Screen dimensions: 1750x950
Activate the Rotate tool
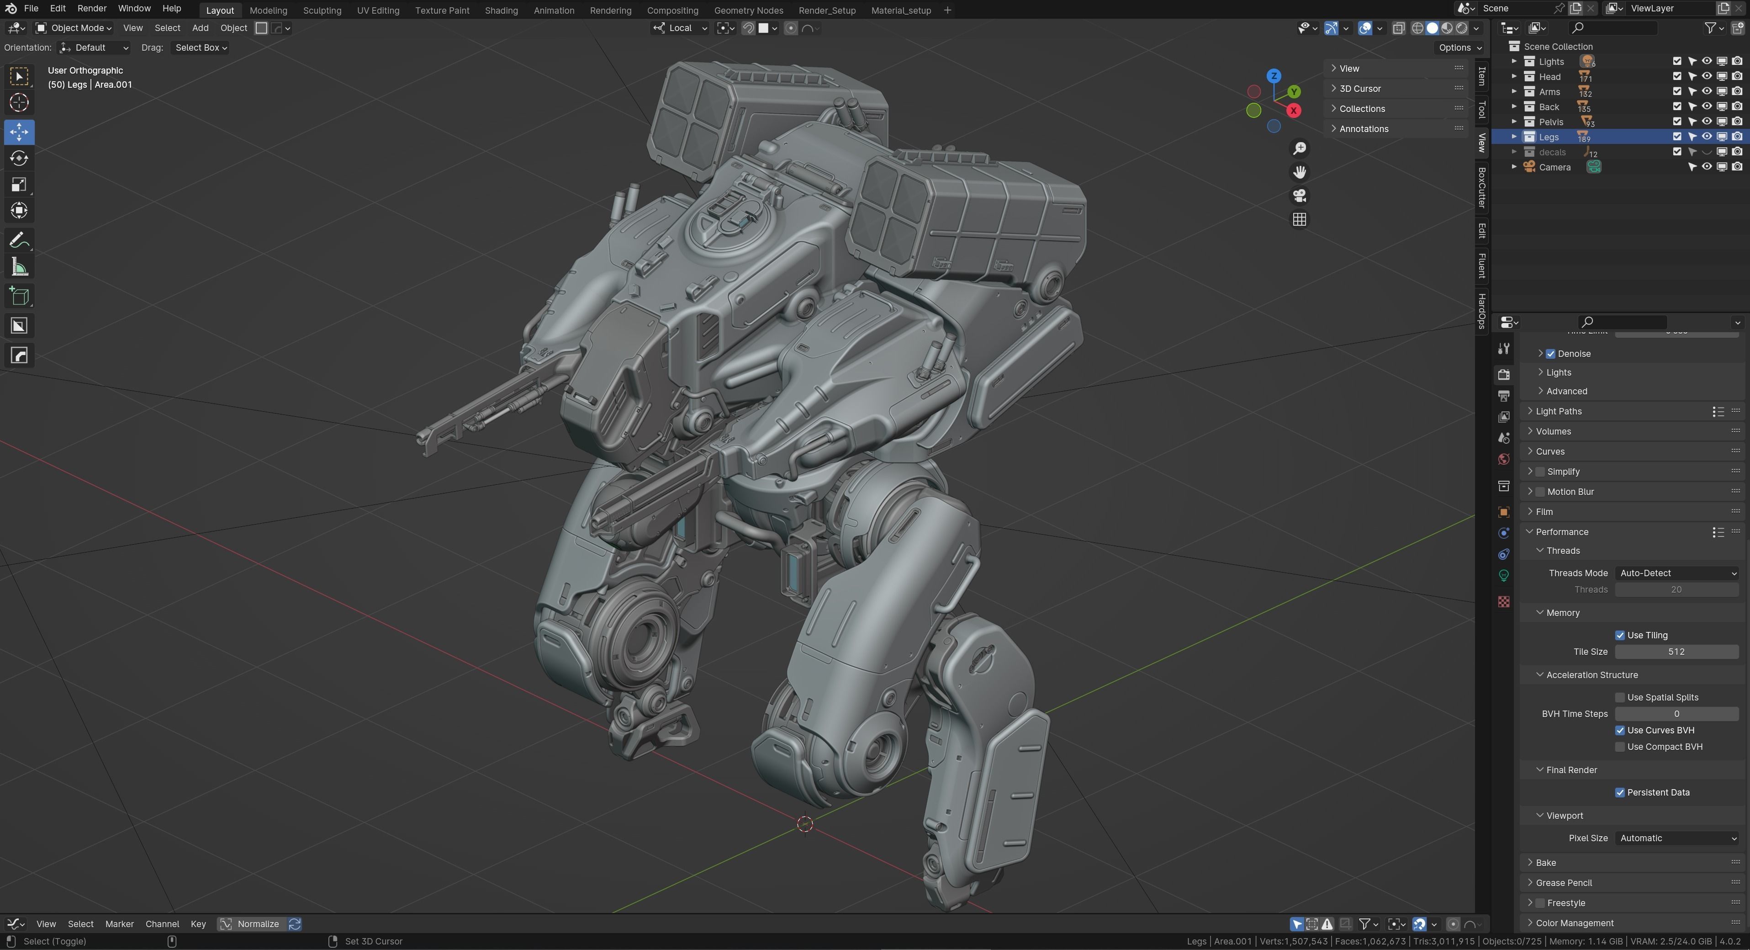coord(19,158)
